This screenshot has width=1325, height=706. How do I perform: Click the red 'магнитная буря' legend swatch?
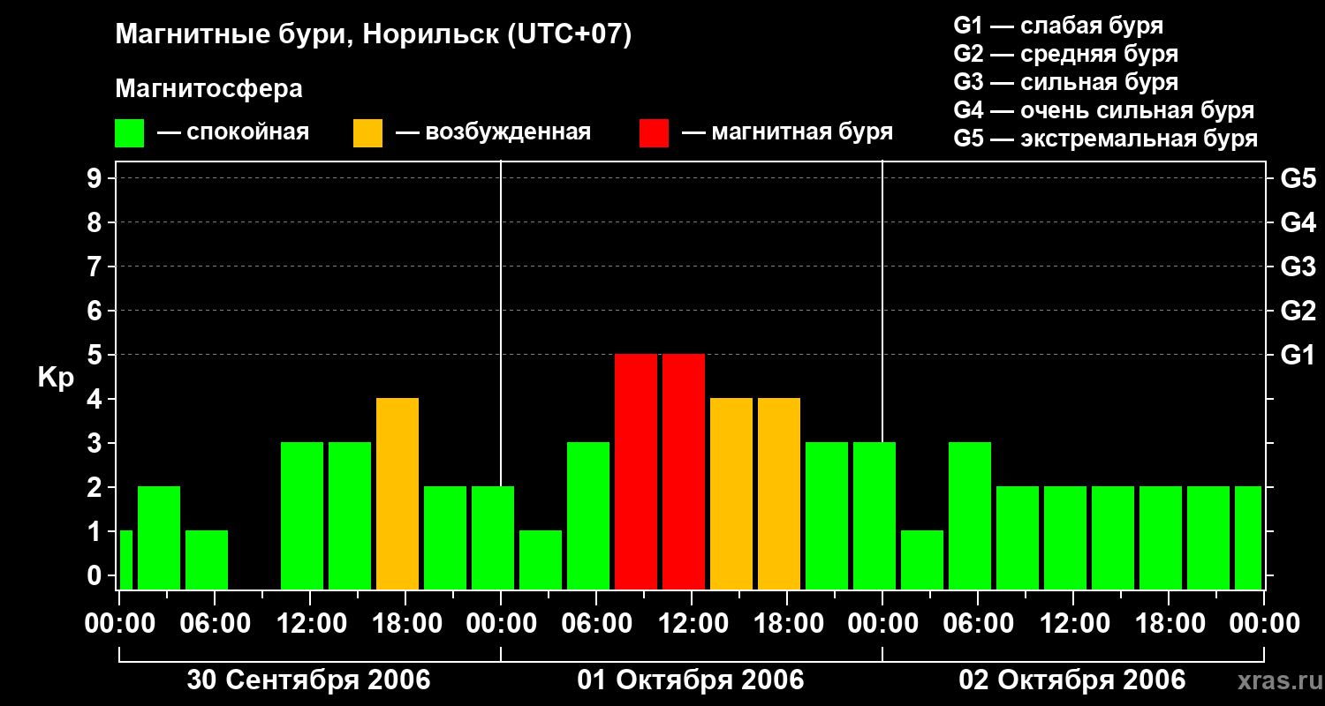655,133
